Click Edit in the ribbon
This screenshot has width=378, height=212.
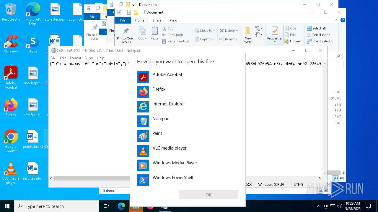click(x=290, y=35)
